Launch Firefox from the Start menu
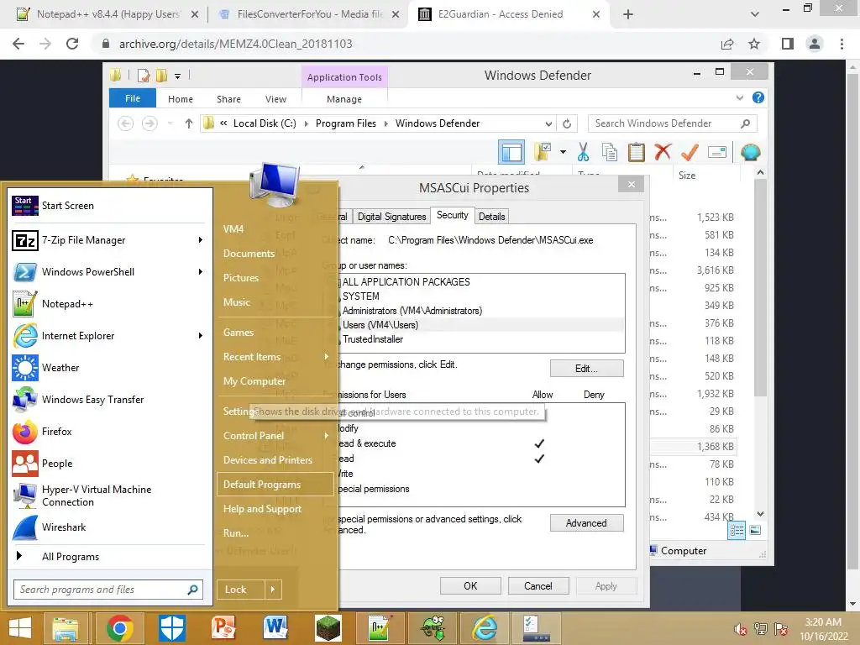Image resolution: width=860 pixels, height=645 pixels. [x=110, y=432]
